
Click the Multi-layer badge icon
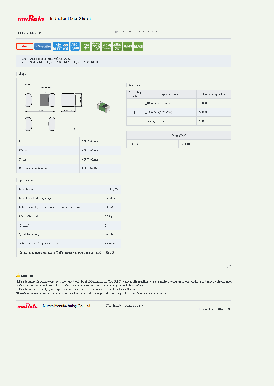coord(96,46)
